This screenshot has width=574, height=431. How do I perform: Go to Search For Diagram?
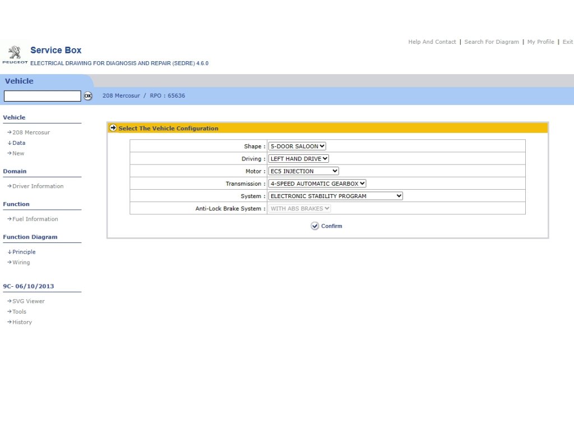pos(491,42)
